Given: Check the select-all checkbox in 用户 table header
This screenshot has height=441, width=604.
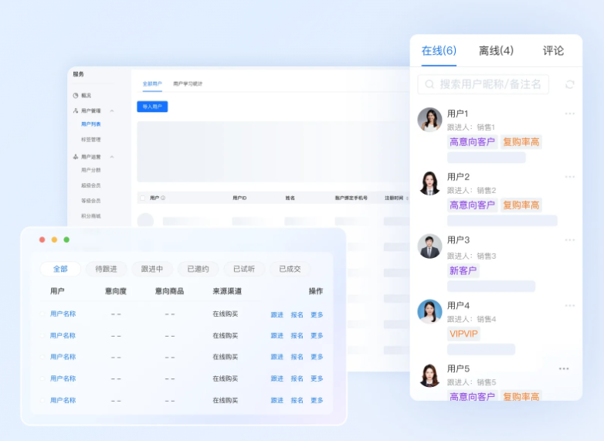Looking at the screenshot, I should pyautogui.click(x=143, y=198).
